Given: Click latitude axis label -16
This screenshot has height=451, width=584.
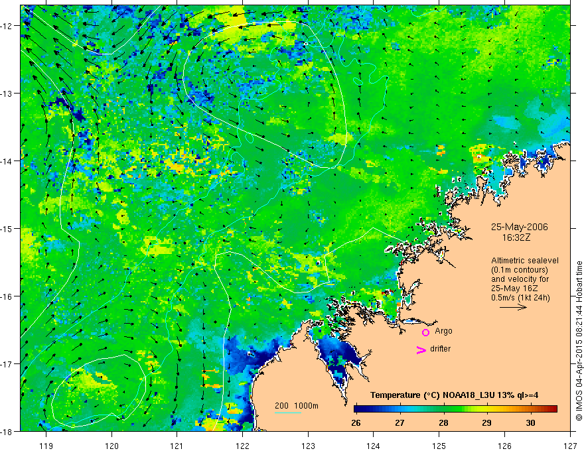Looking at the screenshot, I should coord(7,296).
